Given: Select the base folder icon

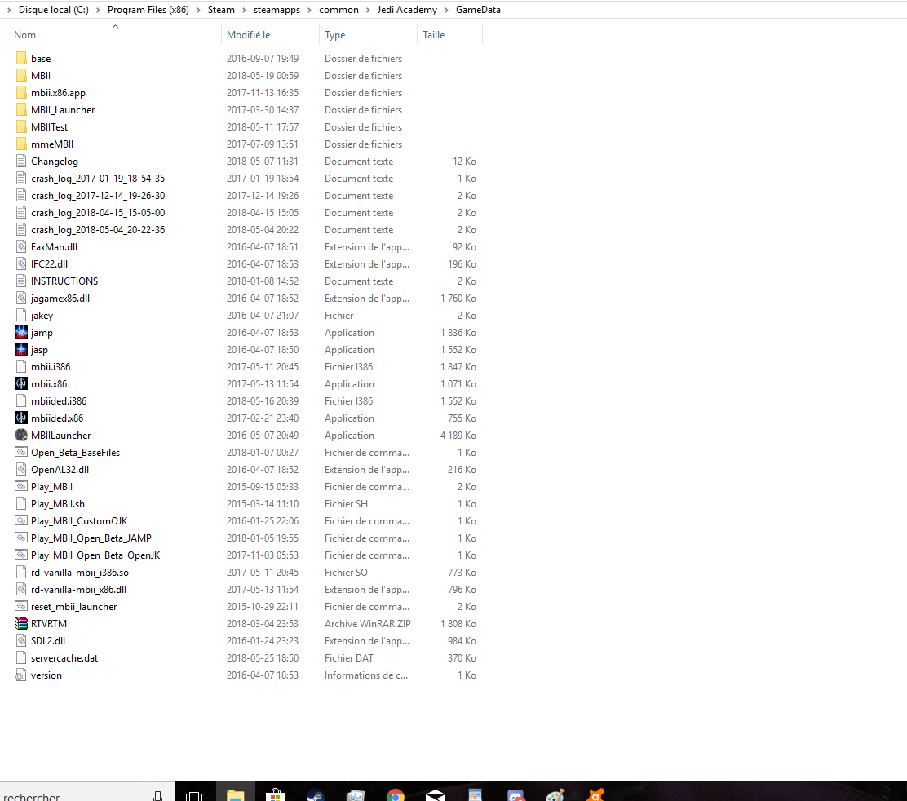Looking at the screenshot, I should point(21,59).
